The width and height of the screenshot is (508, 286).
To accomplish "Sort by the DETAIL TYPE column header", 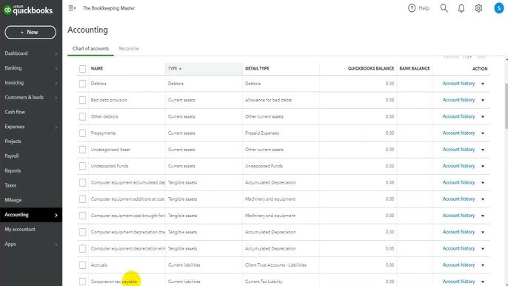I will click(257, 68).
